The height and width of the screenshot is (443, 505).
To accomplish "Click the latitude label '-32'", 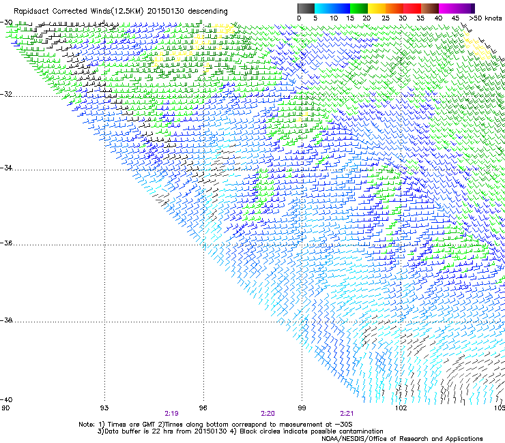I will pos(6,94).
